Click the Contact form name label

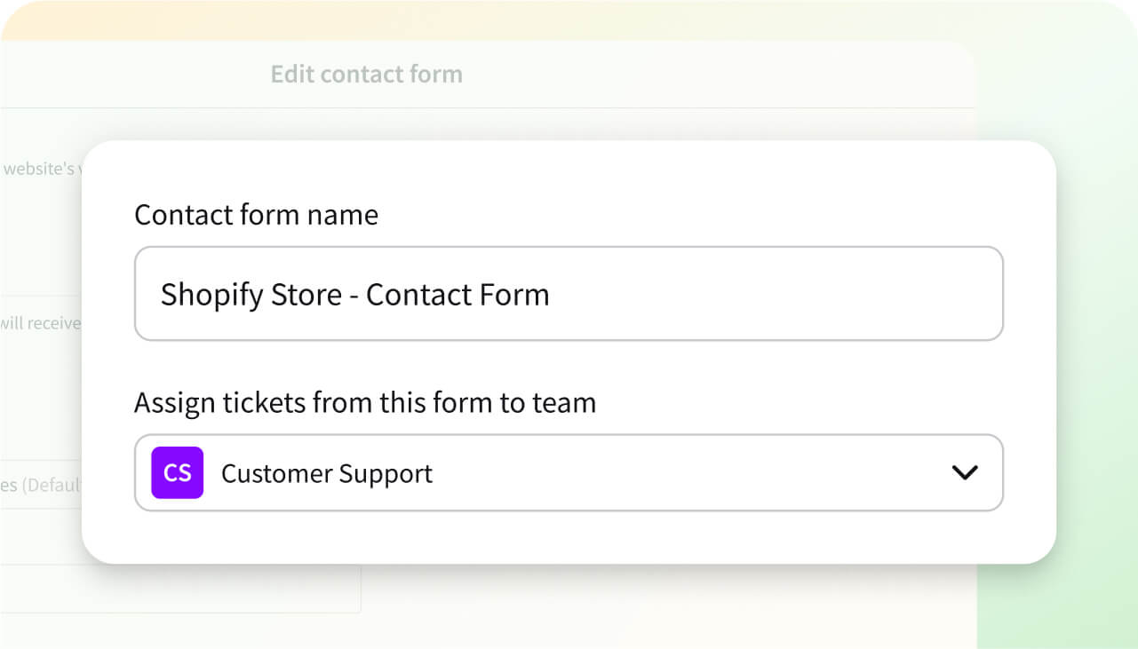click(256, 214)
